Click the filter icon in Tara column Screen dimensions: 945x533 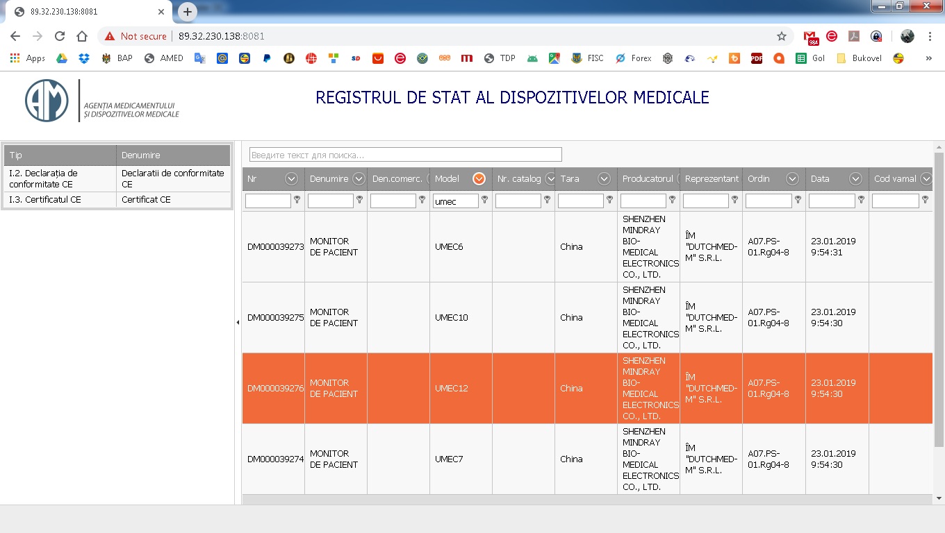[610, 200]
